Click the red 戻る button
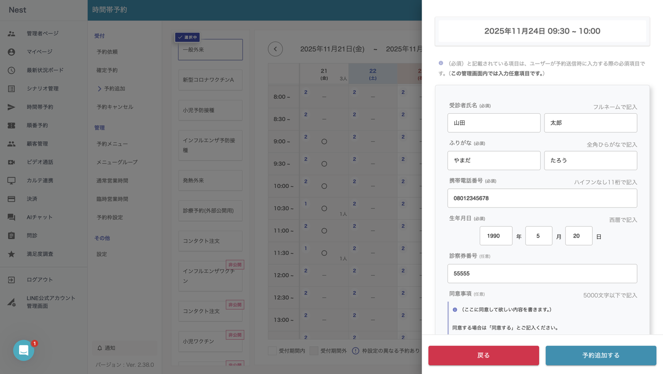Image resolution: width=663 pixels, height=374 pixels. (483, 355)
